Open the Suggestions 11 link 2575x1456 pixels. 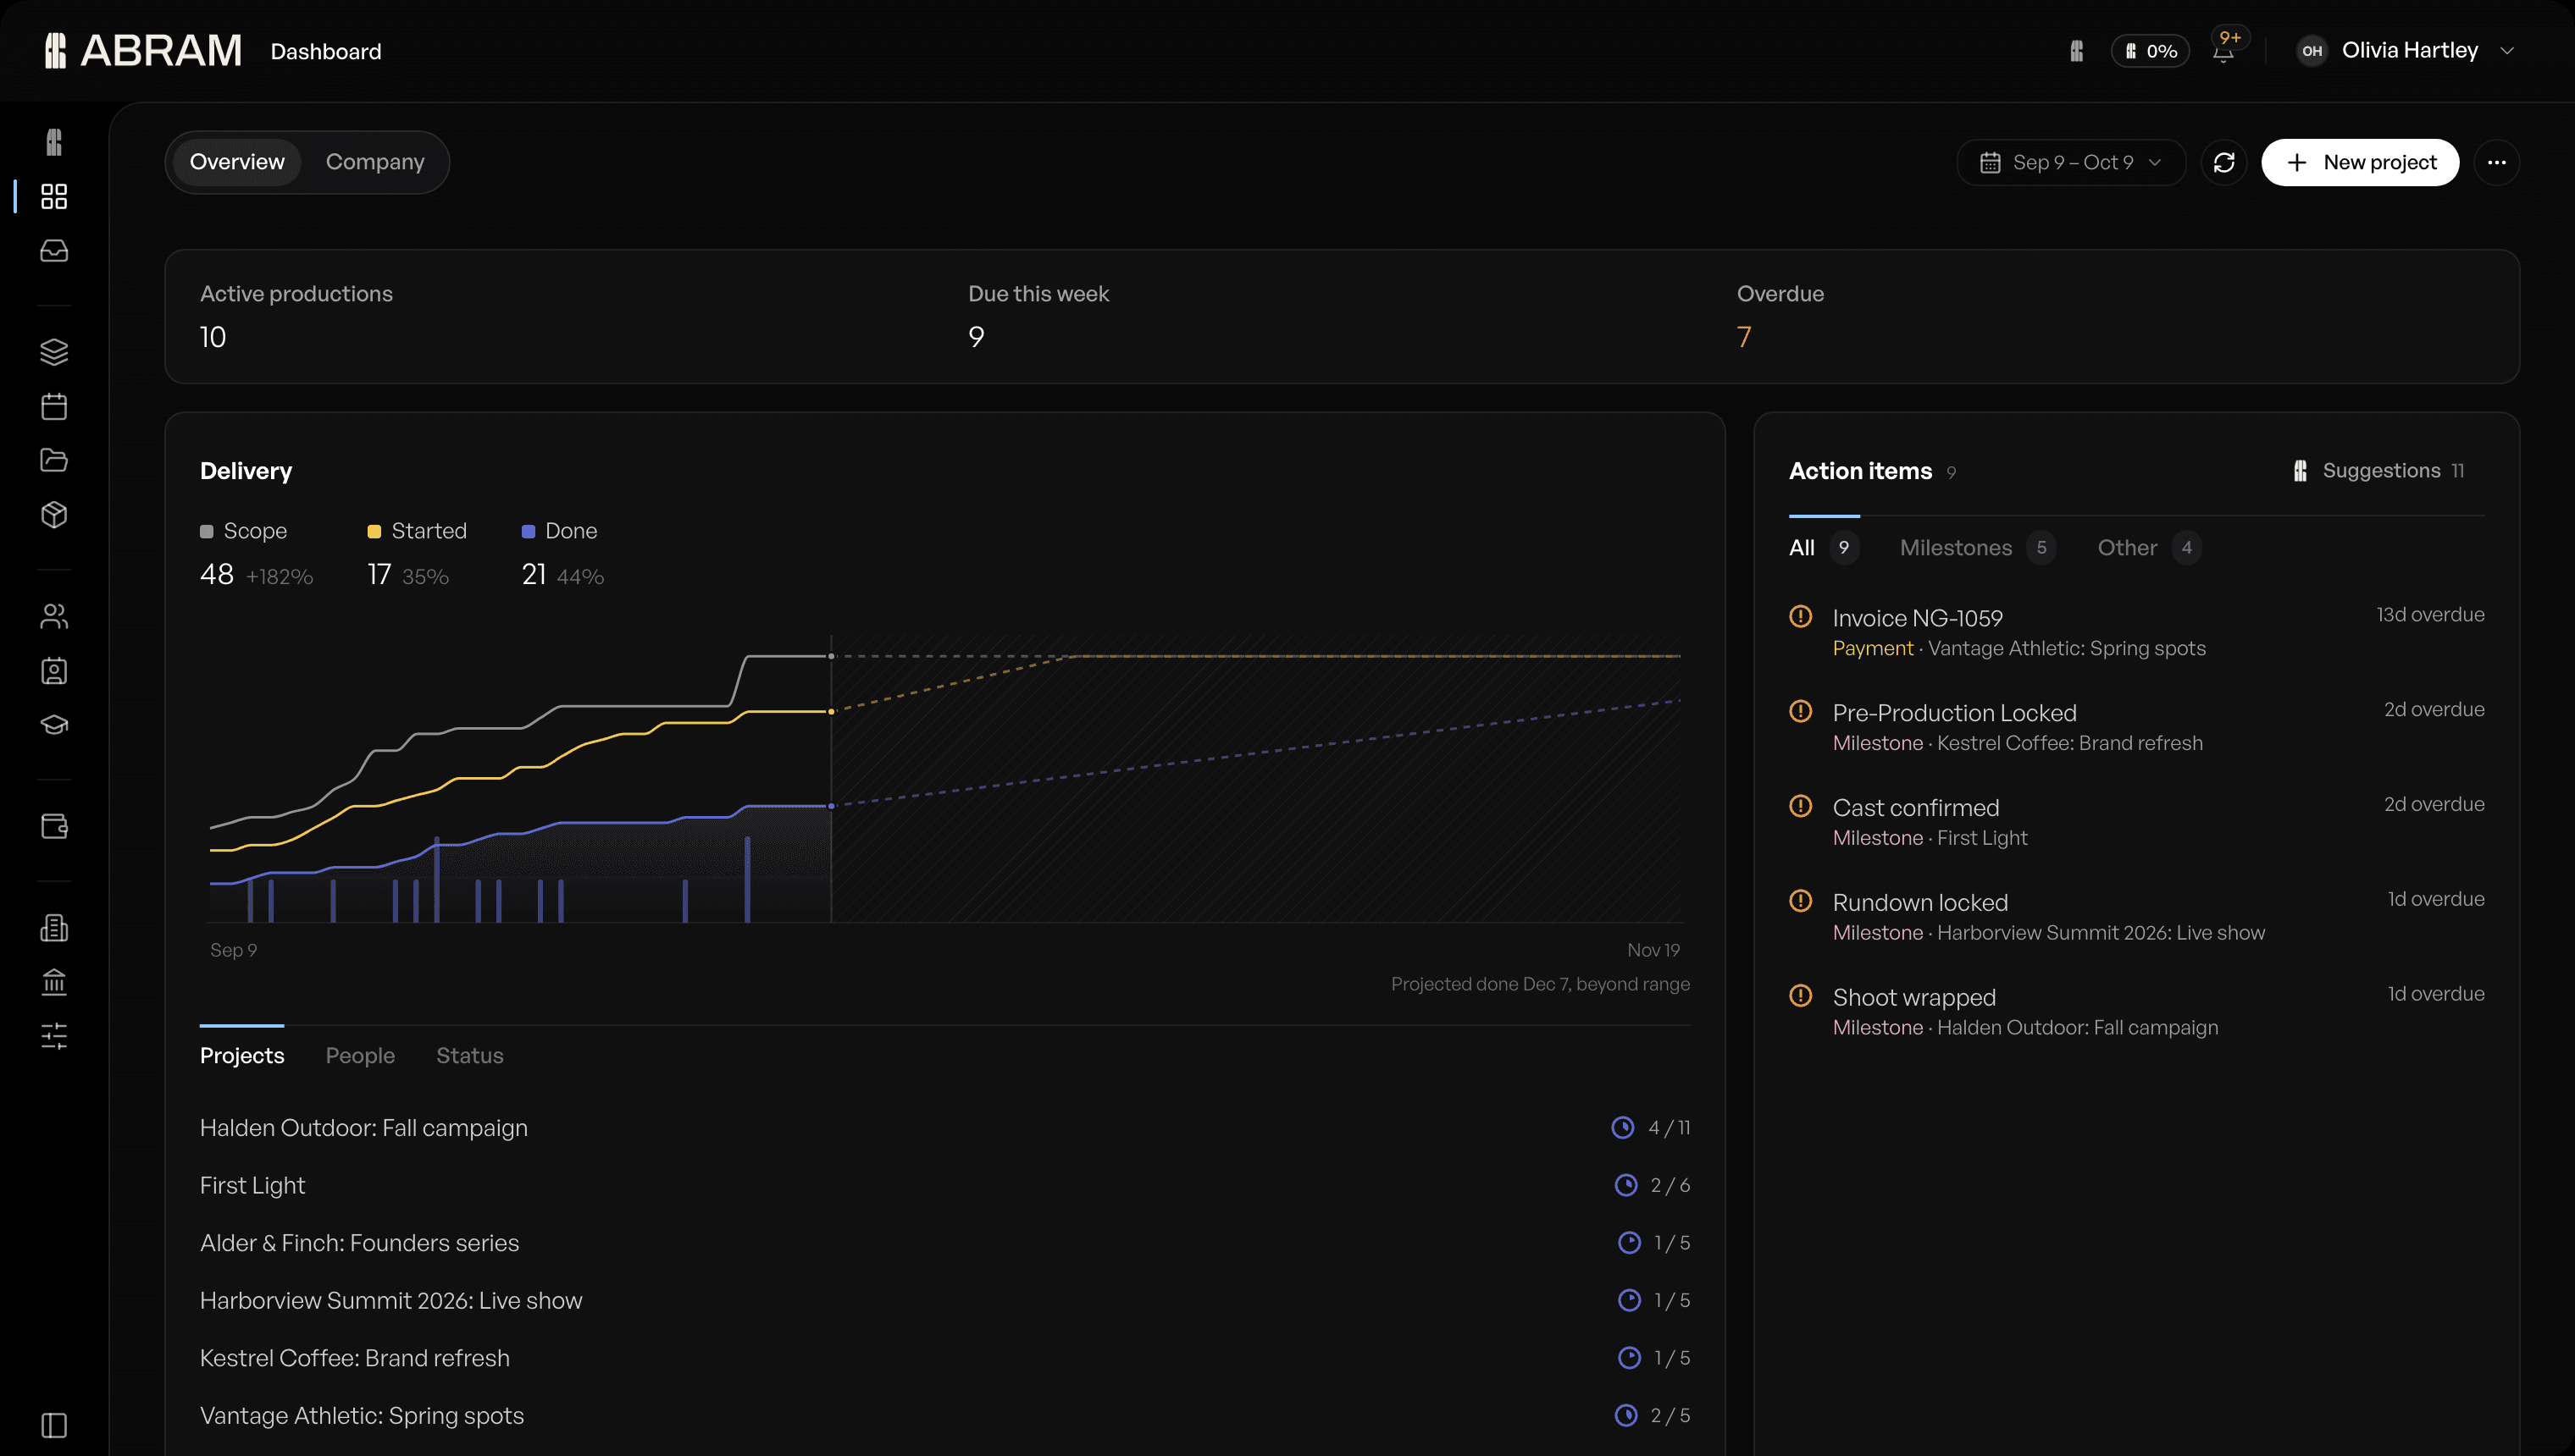point(2378,471)
